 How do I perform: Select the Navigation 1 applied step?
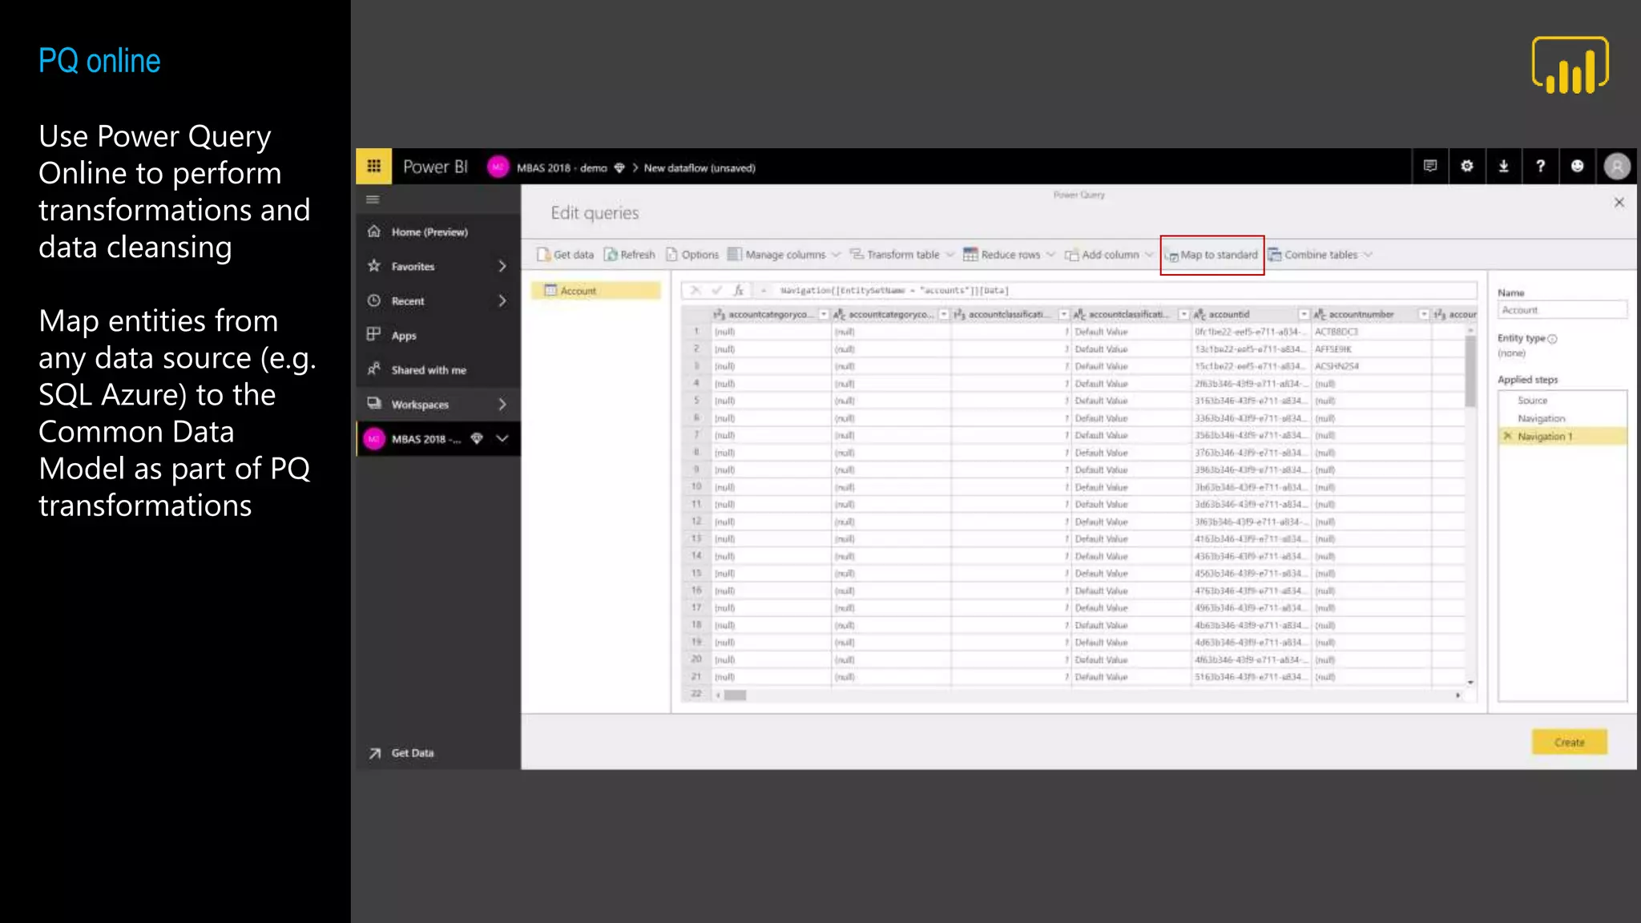pos(1562,436)
